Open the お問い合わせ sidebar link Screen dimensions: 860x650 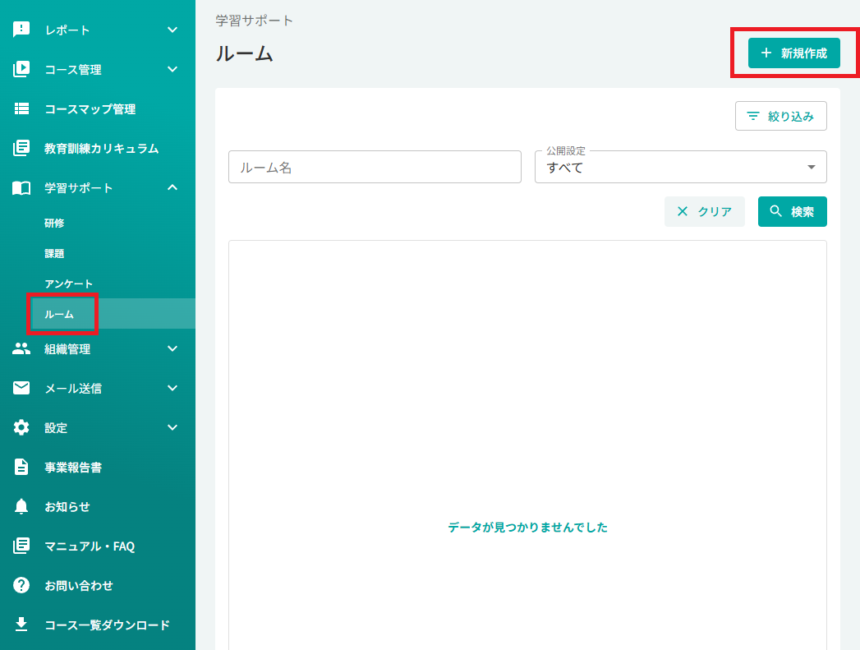pyautogui.click(x=78, y=586)
